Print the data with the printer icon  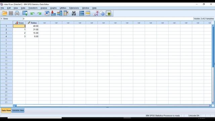pyautogui.click(x=17, y=13)
